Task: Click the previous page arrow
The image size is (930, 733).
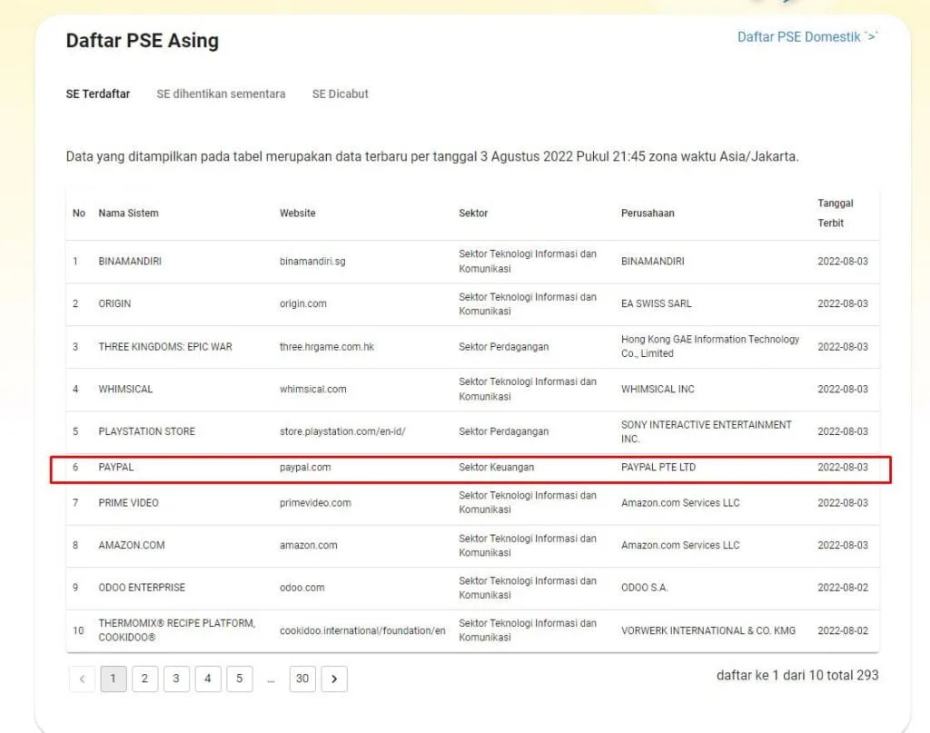Action: (82, 679)
